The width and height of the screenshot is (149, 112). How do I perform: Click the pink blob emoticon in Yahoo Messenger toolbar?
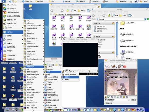coord(124,66)
